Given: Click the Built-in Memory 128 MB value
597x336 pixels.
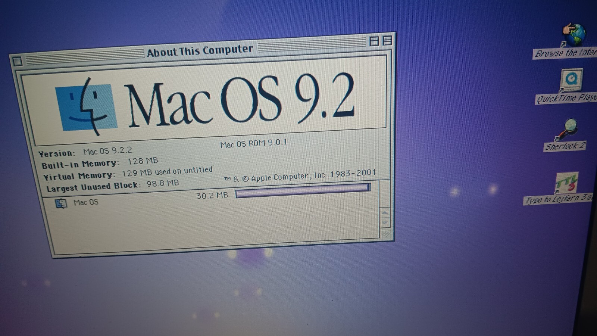Looking at the screenshot, I should pyautogui.click(x=143, y=161).
